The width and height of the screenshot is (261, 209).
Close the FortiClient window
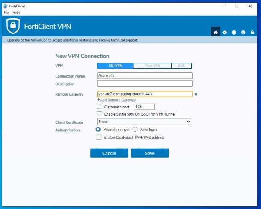click(250, 6)
